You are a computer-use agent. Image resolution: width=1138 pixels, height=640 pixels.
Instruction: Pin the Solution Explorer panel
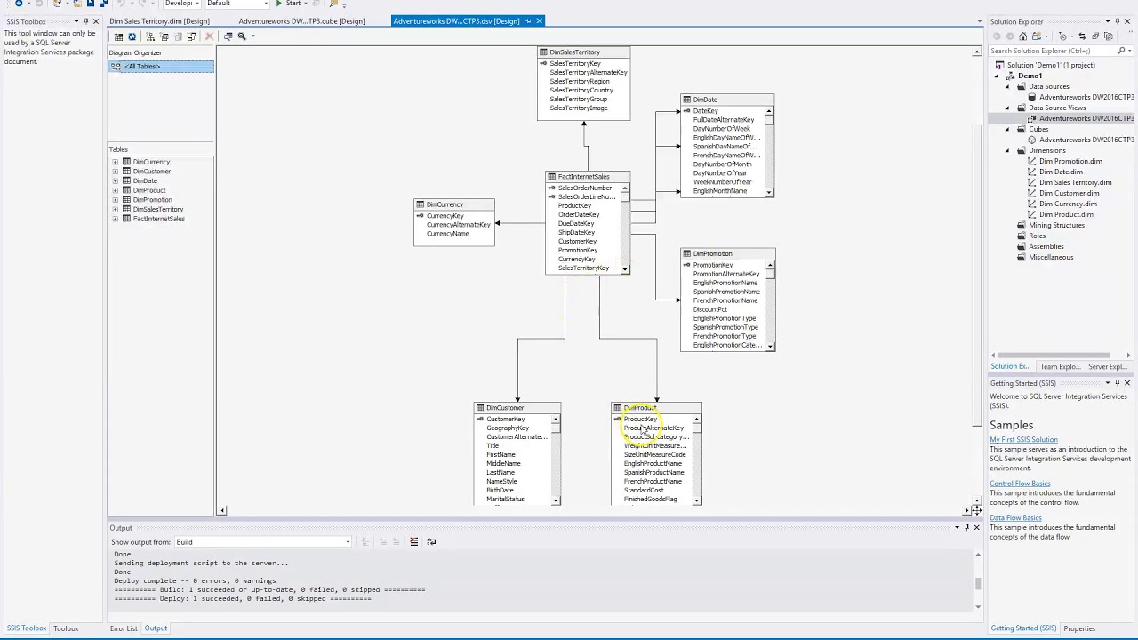1118,21
